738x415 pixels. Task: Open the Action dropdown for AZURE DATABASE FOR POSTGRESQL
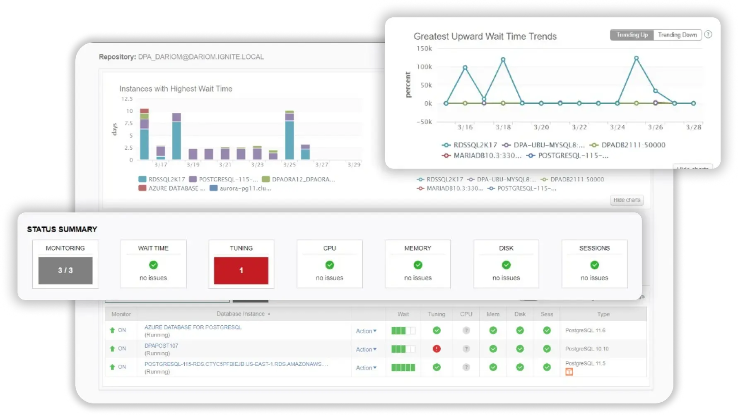[366, 330]
